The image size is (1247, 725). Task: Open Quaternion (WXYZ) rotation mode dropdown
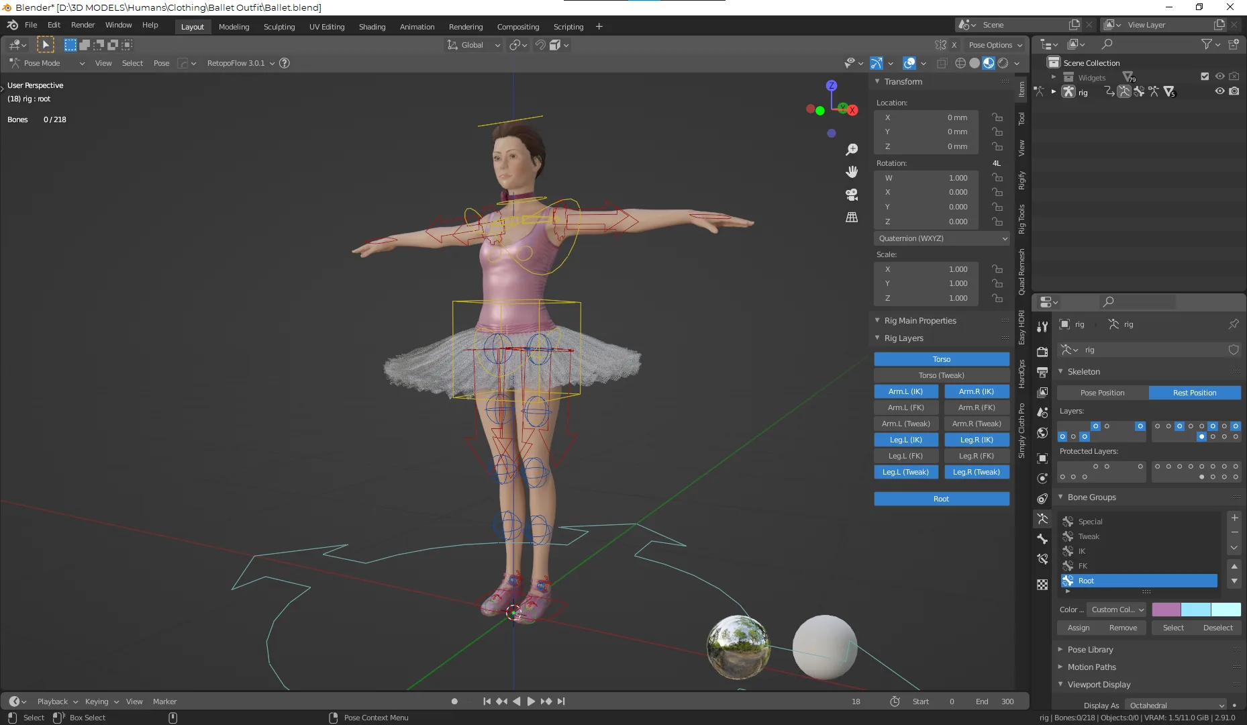click(942, 238)
